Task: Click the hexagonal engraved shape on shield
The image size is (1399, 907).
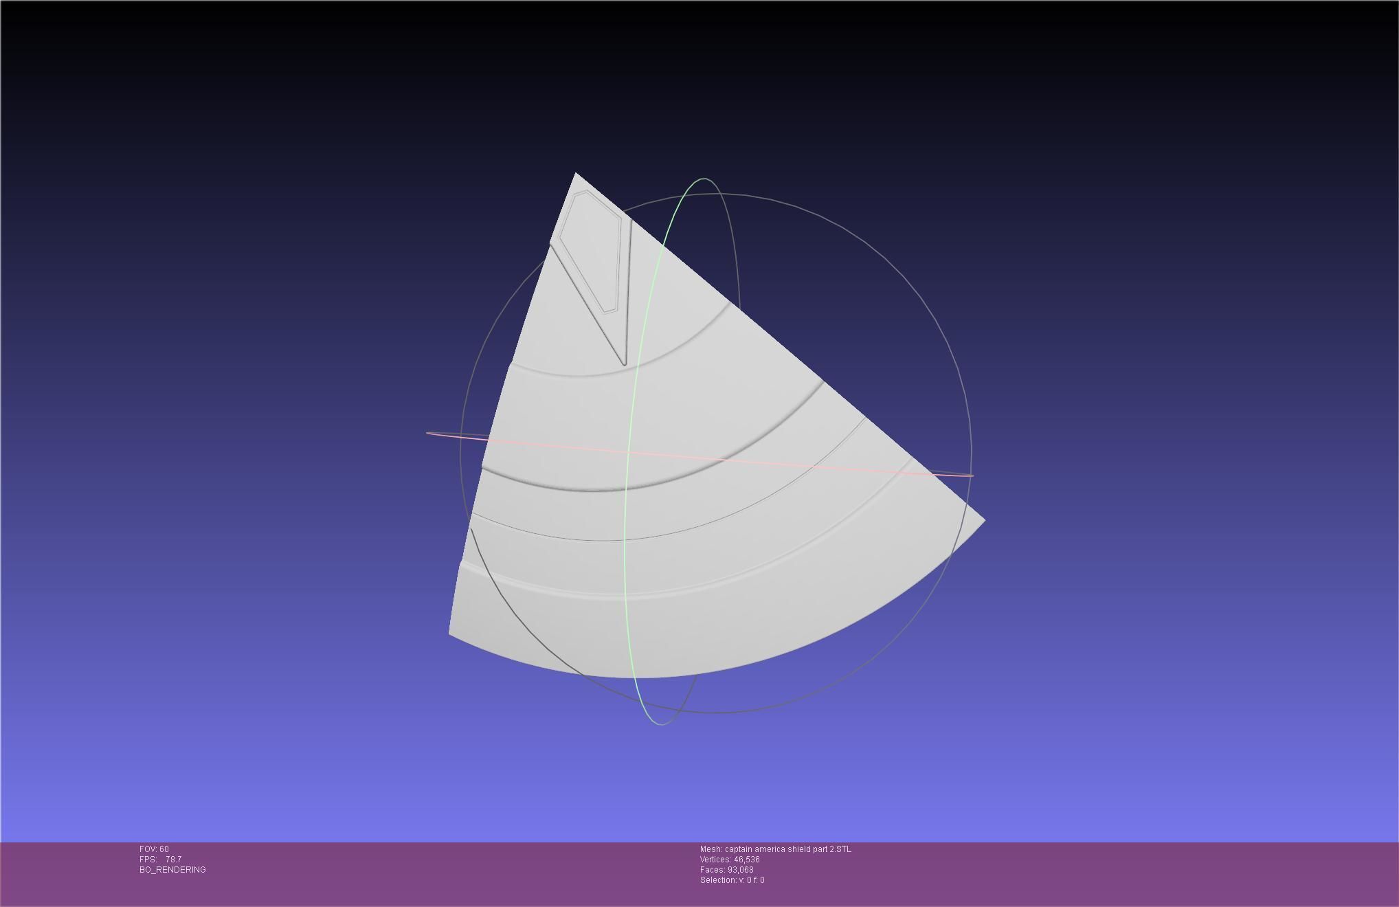Action: click(x=594, y=251)
